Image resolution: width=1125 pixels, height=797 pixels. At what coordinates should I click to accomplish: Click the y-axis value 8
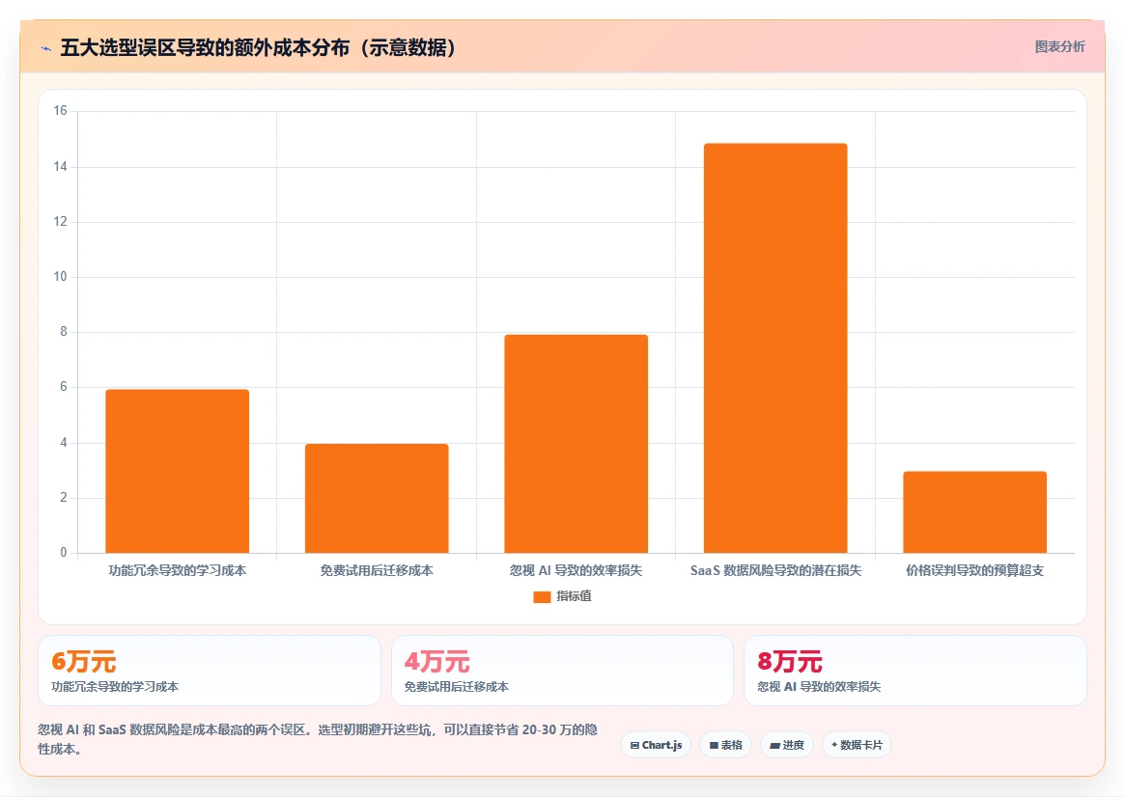click(64, 332)
